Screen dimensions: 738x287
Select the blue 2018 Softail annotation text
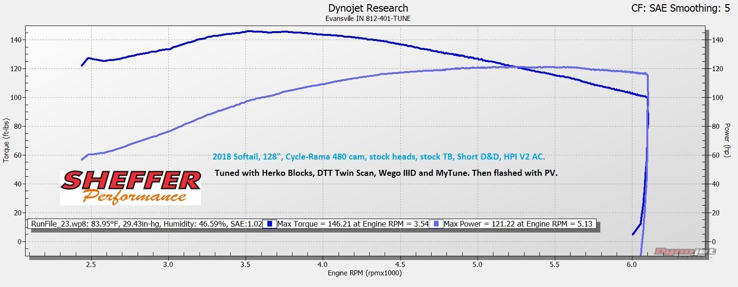pyautogui.click(x=379, y=157)
